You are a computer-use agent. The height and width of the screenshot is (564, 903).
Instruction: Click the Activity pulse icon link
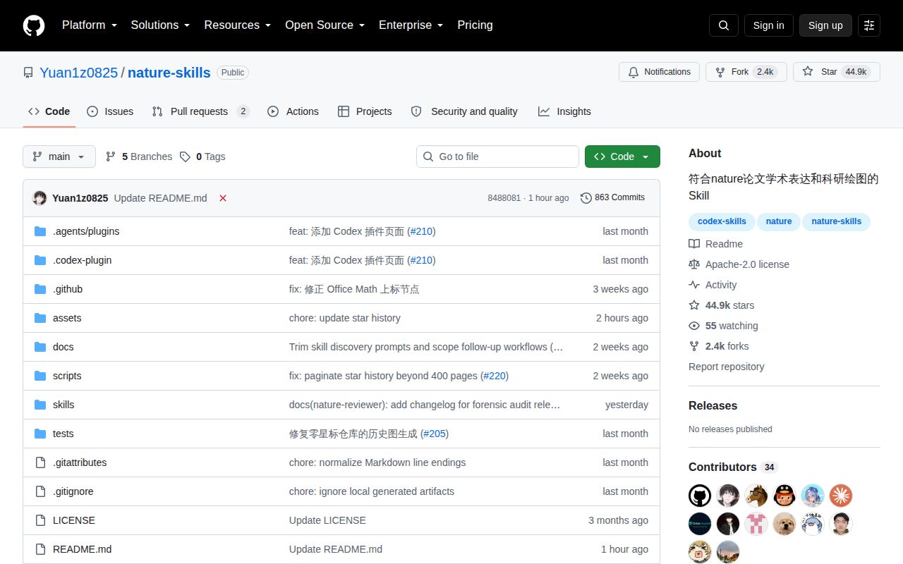point(694,285)
